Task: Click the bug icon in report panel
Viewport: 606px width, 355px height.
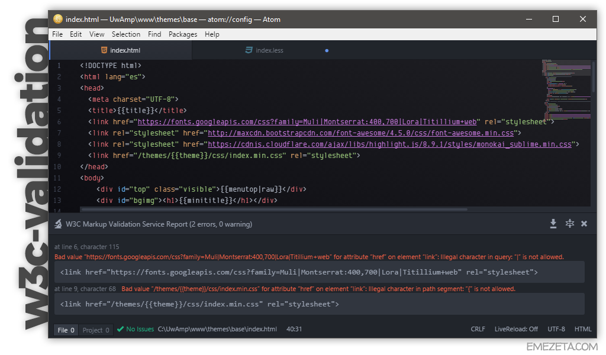Action: (570, 224)
